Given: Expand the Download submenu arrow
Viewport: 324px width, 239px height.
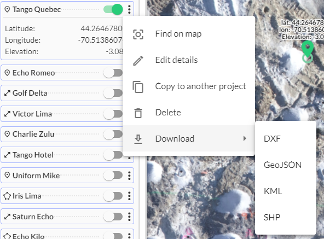Looking at the screenshot, I should (x=245, y=138).
